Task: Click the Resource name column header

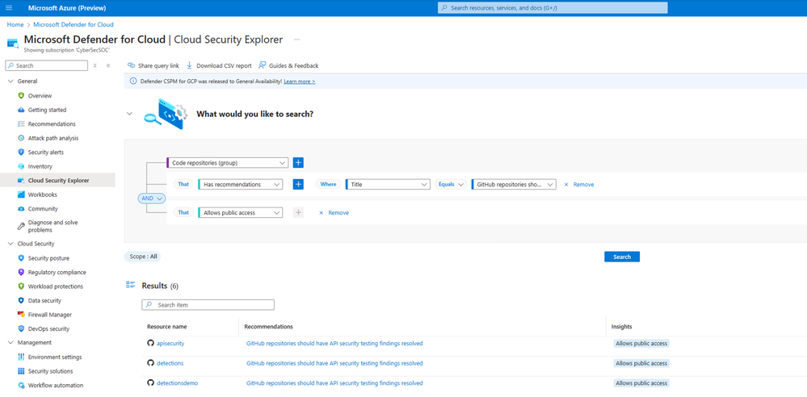Action: 166,327
